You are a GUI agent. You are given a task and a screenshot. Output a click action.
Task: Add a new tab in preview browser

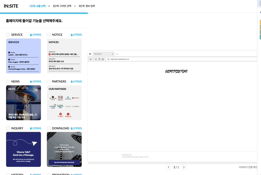[117, 54]
